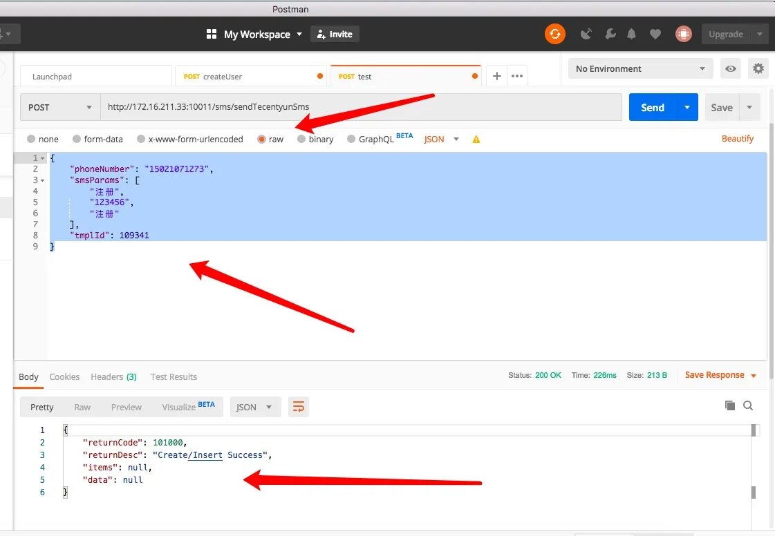
Task: Open the manage environments gear icon
Action: (758, 68)
